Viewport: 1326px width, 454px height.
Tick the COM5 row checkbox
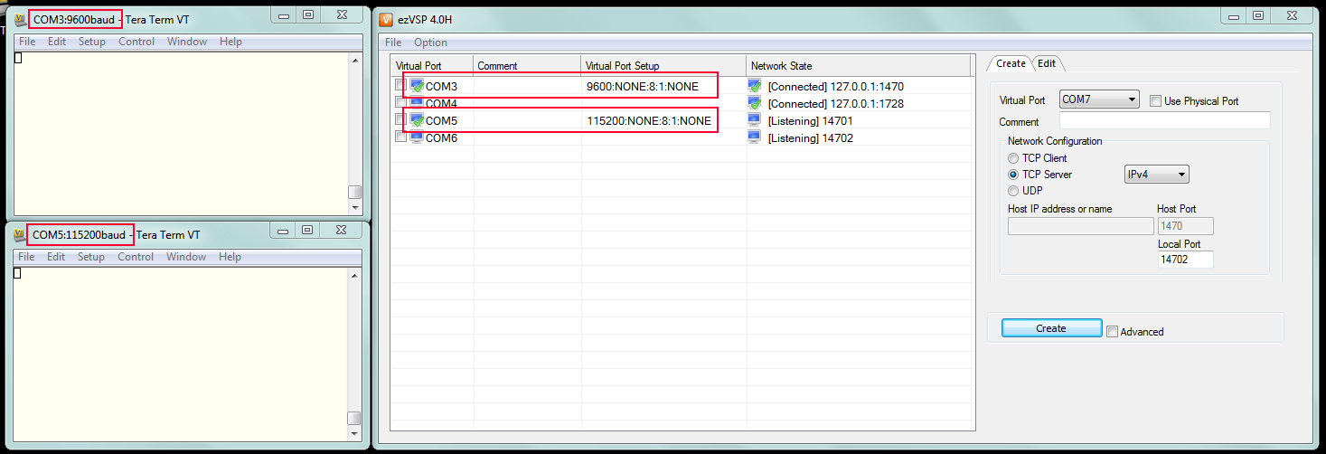(400, 120)
